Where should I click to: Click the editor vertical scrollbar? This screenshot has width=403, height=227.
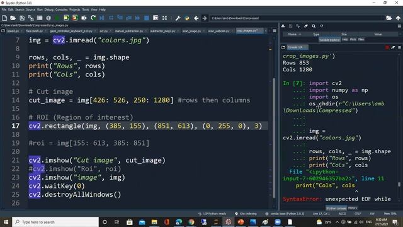[x=274, y=137]
